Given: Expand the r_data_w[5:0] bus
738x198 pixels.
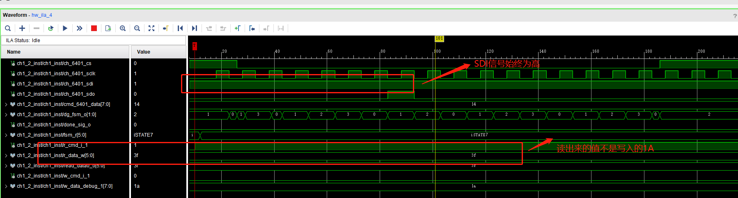Looking at the screenshot, I should coord(6,155).
